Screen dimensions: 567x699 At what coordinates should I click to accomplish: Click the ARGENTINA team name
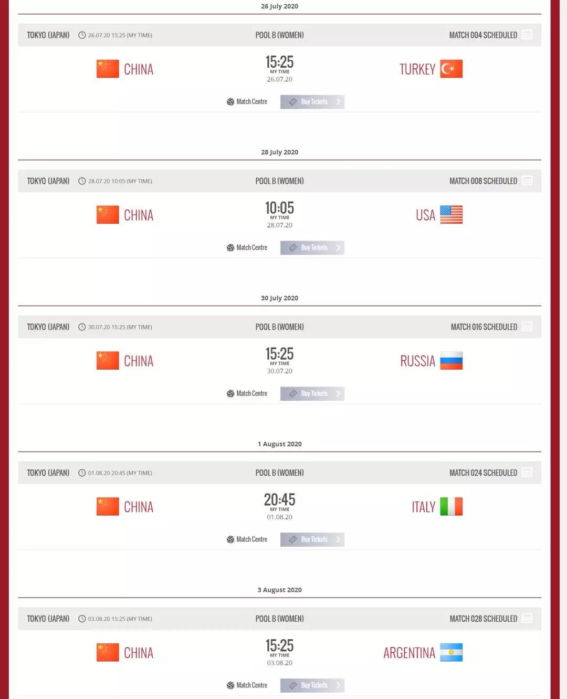tap(409, 653)
